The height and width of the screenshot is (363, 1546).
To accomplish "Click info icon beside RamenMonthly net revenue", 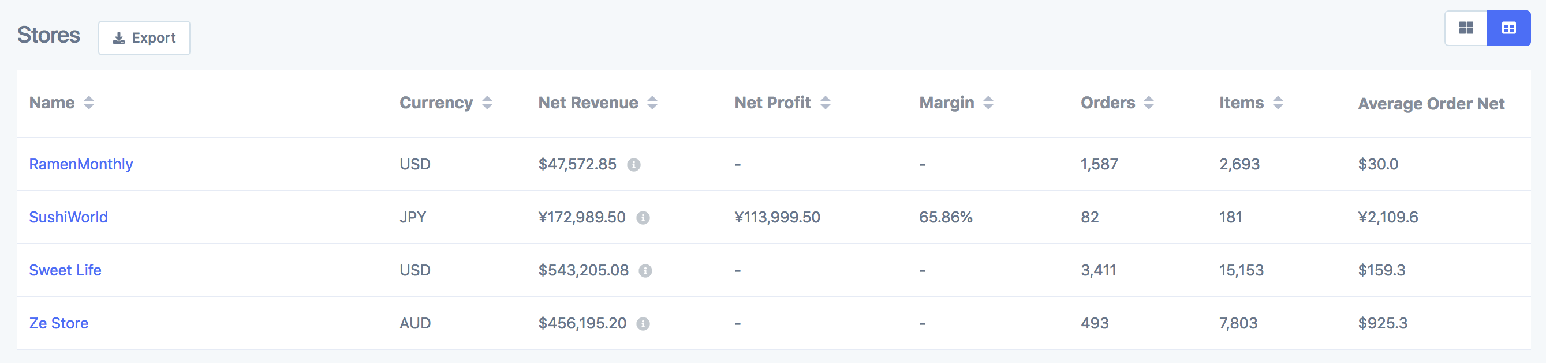I will click(x=634, y=165).
